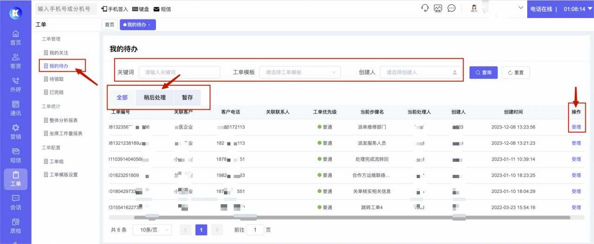Click timestamp 2022-03-23 15:54:16
The height and width of the screenshot is (244, 594).
513,207
